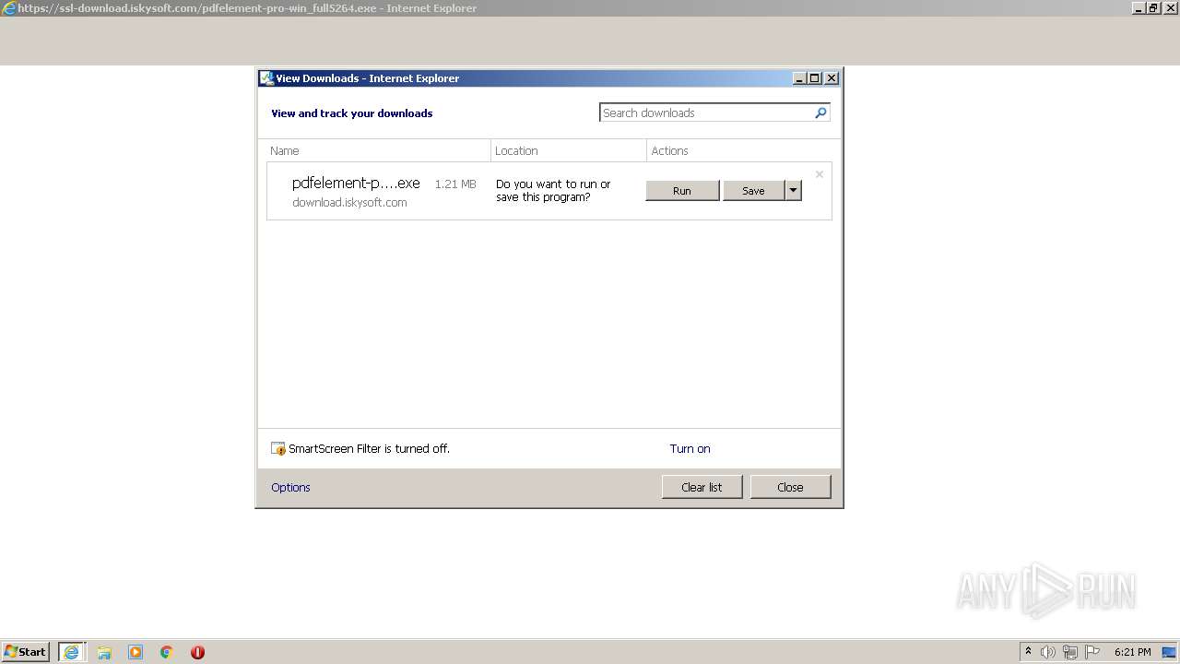Screen dimensions: 1180x664
Task: Restore the main Internet Explorer window
Action: 1154,8
